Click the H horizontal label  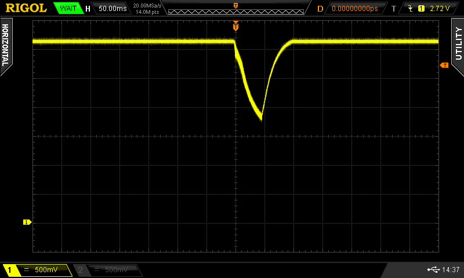click(88, 9)
